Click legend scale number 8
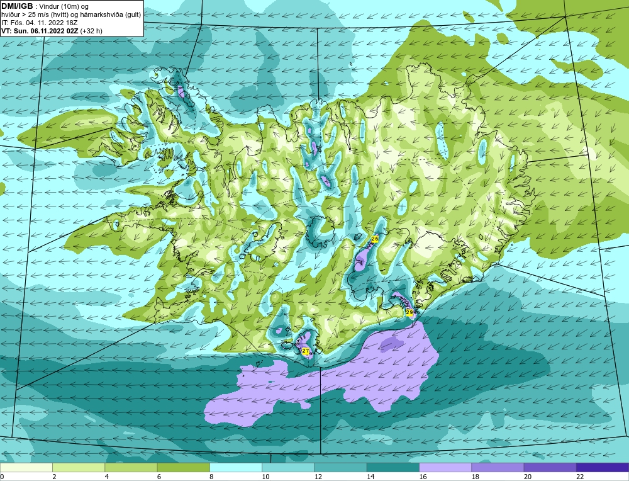This screenshot has width=629, height=481. click(211, 477)
